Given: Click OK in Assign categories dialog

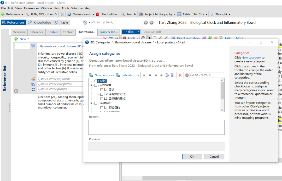Looking at the screenshot, I should (192, 157).
